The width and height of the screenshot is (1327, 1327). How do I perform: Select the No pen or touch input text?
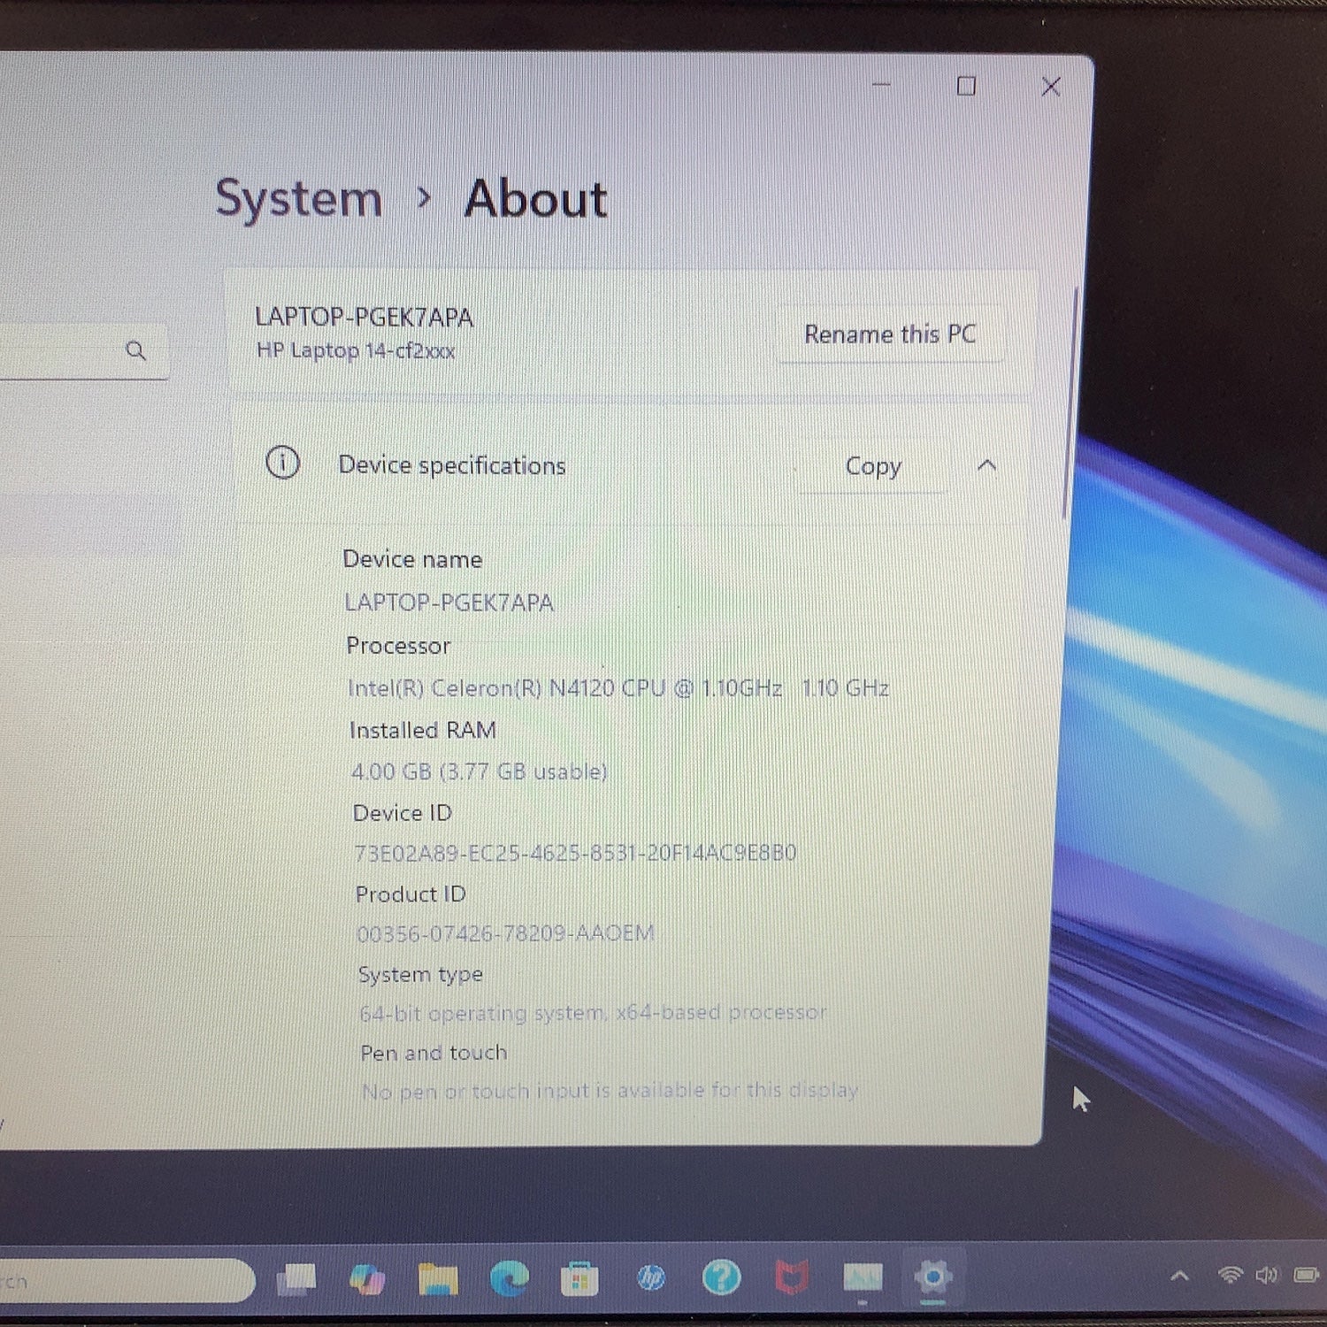(610, 1091)
